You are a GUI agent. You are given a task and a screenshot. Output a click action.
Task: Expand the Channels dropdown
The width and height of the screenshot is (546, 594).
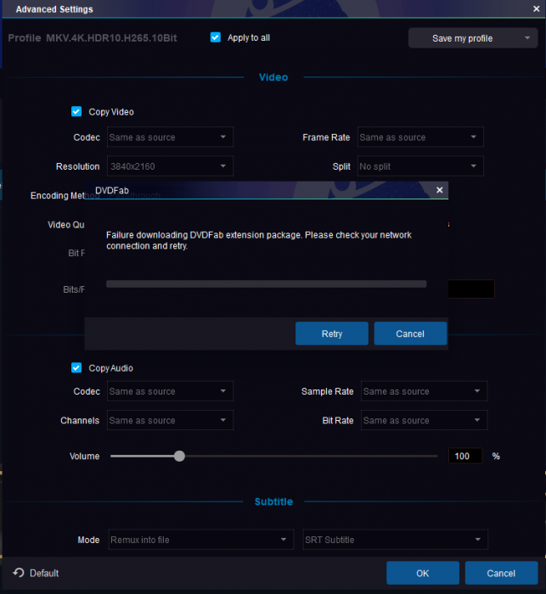pos(170,421)
